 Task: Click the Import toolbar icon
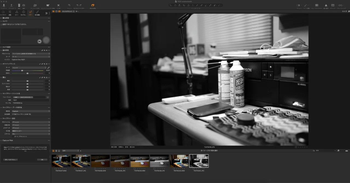[4, 5]
